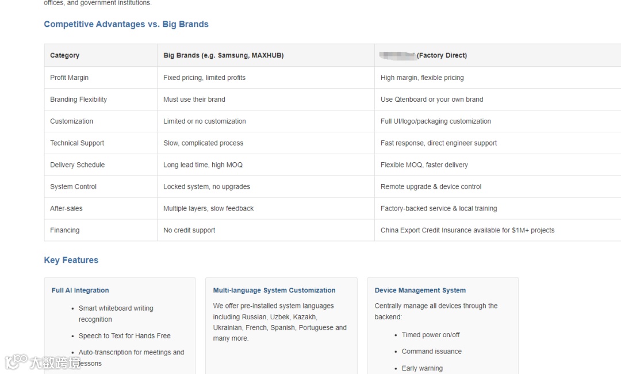Click the "Limited or no customization" cell
This screenshot has height=374, width=621.
click(204, 121)
